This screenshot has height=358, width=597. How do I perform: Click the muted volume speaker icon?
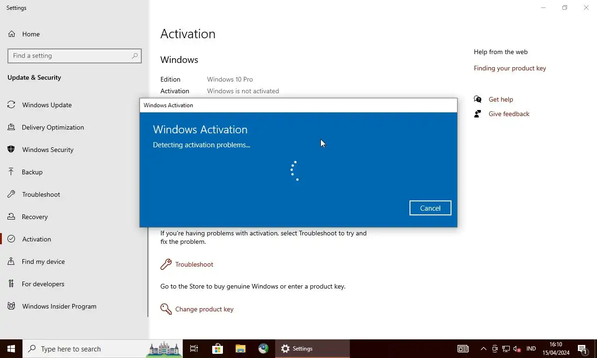point(517,349)
